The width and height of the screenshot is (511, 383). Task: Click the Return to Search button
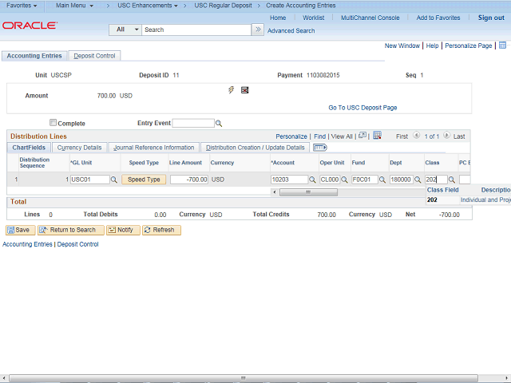(71, 230)
